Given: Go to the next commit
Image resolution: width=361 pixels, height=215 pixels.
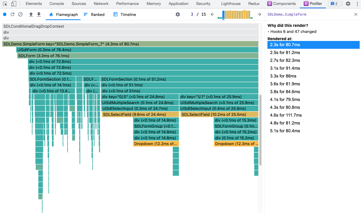Looking at the screenshot, I should (x=259, y=15).
